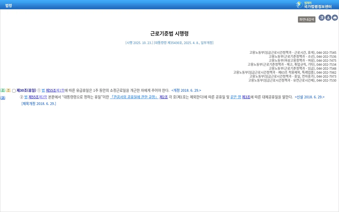Click the [제목개정 2018. 6. 29.] note
339x212 pixels.
[39, 104]
